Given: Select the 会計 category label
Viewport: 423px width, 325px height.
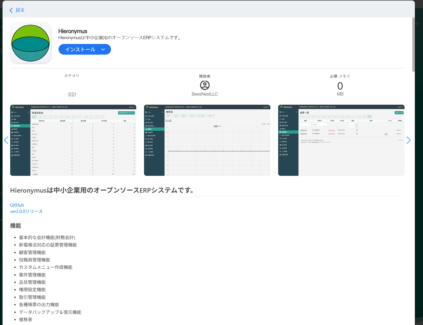Looking at the screenshot, I should pos(72,95).
